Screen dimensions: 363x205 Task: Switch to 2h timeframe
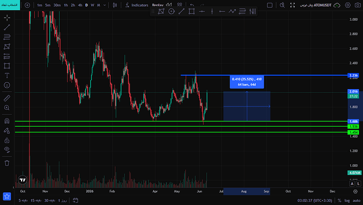(73, 5)
